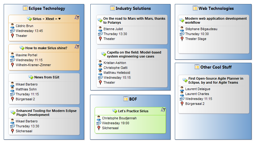The height and width of the screenshot is (143, 255).
Task: Click the Thursday 11:15 time in News from EGit
Action: (x=27, y=94)
